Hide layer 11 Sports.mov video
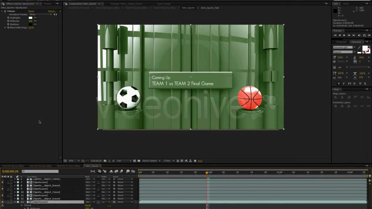This screenshot has height=209, width=372. (x=2, y=195)
